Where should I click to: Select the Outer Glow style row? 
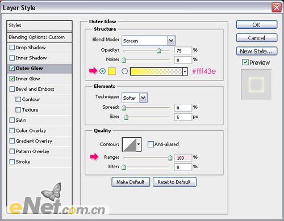click(x=39, y=69)
